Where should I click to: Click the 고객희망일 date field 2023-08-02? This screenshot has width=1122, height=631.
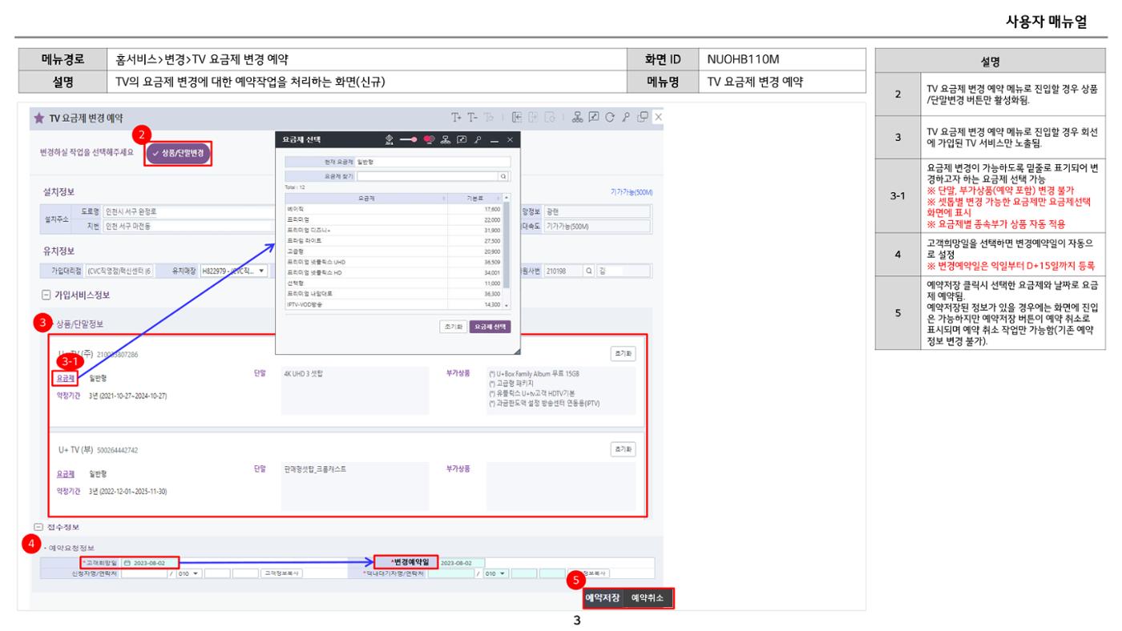pyautogui.click(x=149, y=563)
